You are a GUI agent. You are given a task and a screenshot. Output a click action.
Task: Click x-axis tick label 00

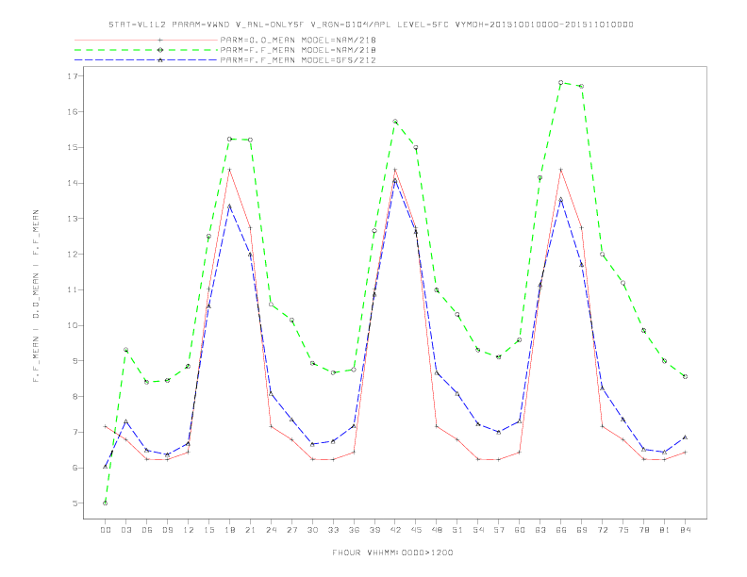[106, 530]
